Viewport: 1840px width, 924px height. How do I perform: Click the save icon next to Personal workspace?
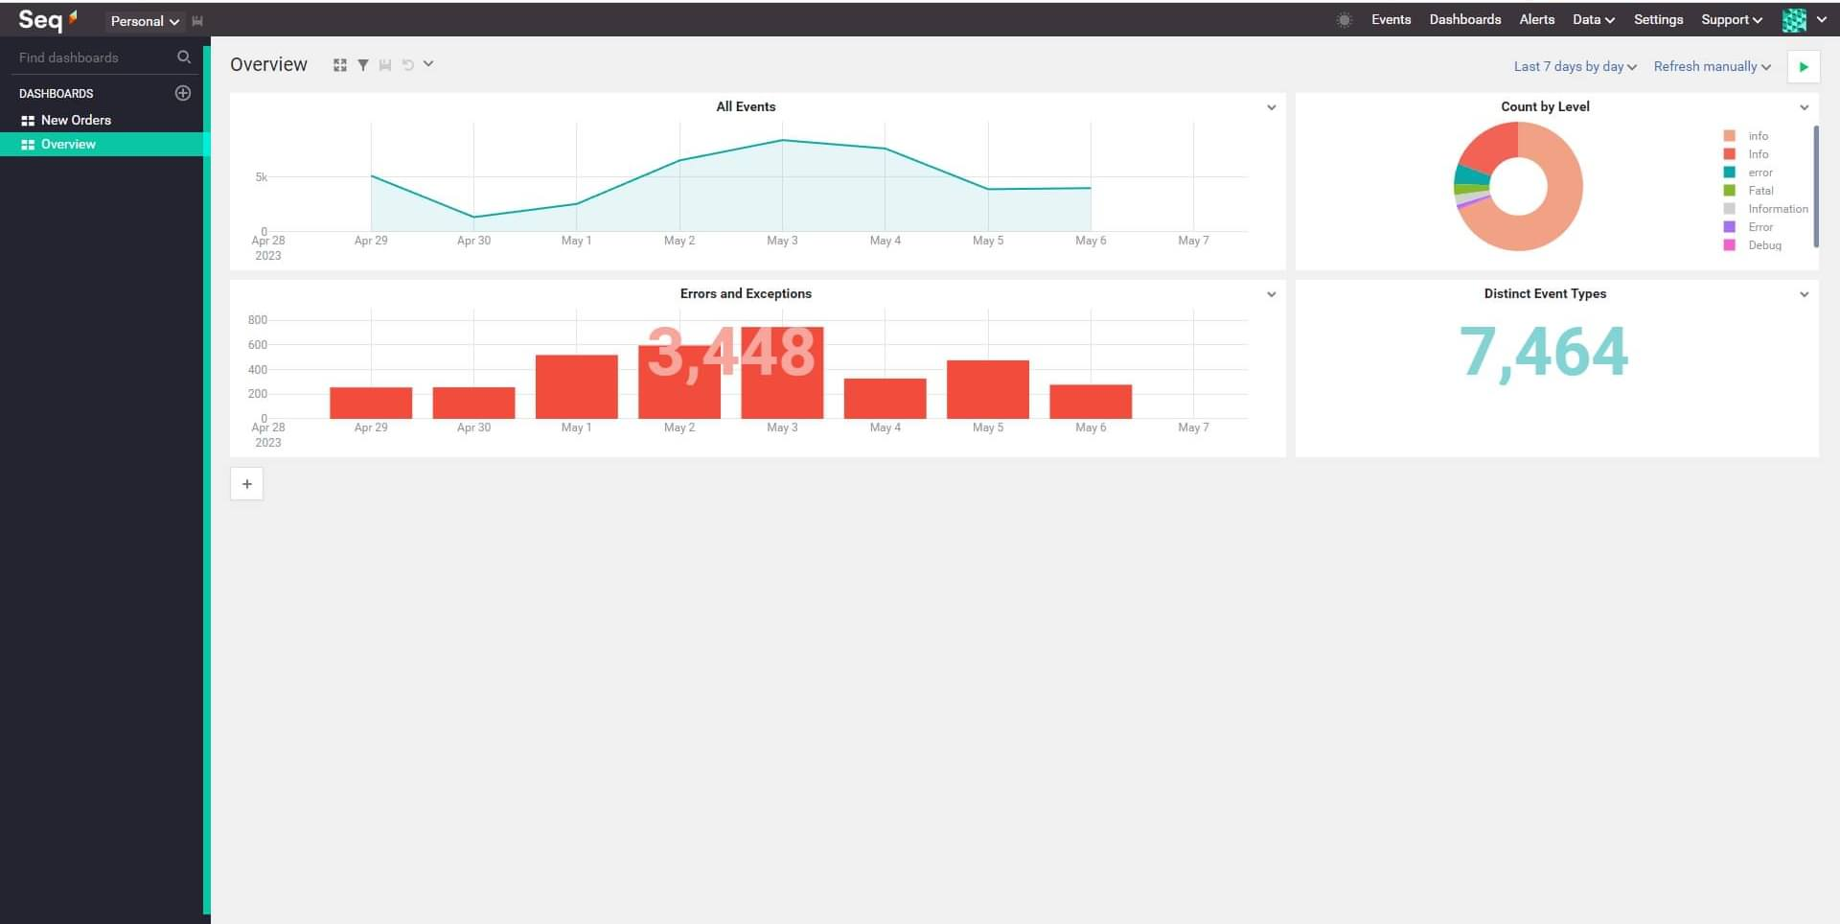pyautogui.click(x=197, y=21)
